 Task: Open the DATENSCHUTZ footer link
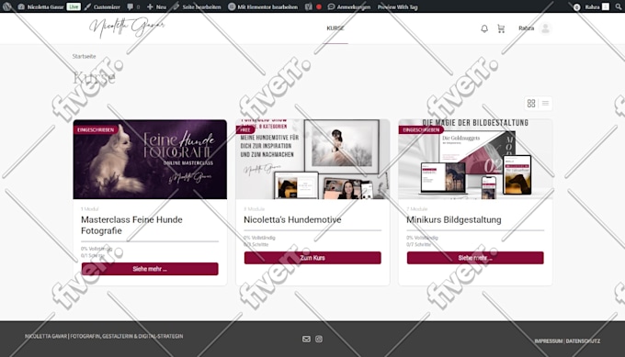click(x=583, y=341)
